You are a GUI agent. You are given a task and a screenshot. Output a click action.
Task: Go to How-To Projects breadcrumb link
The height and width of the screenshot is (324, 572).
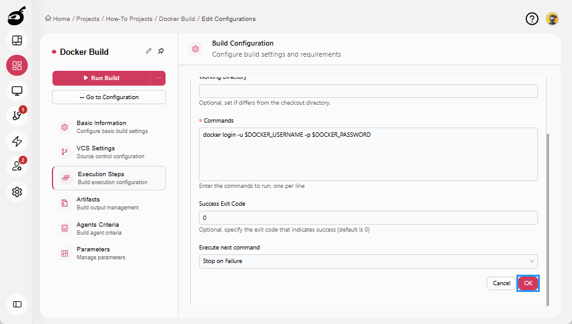pos(129,19)
